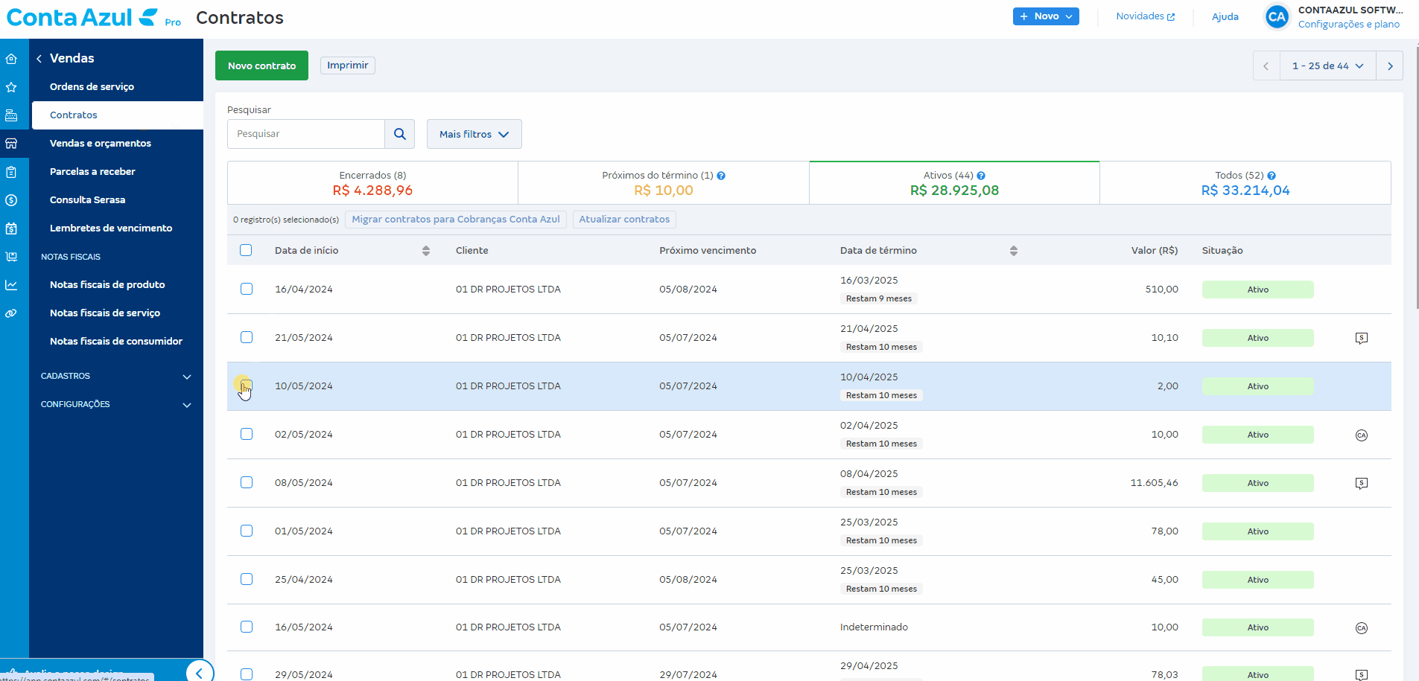
Task: Select the checkbox for the 08/05/2024 contract
Action: (x=247, y=482)
